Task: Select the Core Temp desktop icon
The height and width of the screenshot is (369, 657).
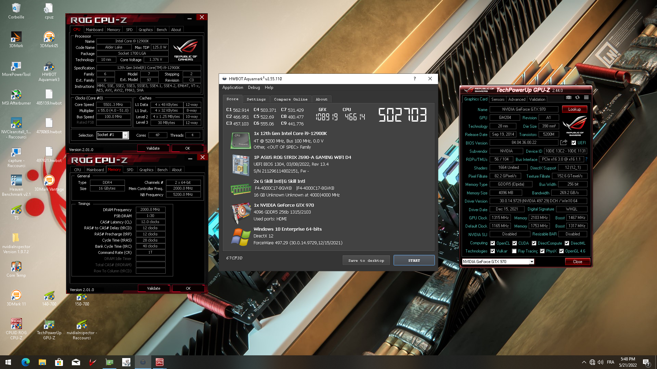Action: pos(16,269)
